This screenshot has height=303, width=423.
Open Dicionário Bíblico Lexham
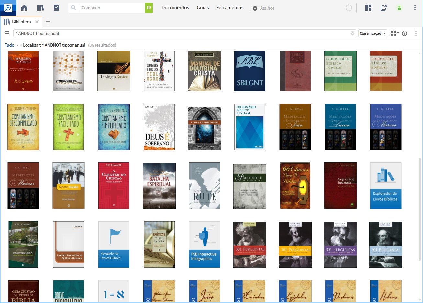tap(250, 127)
